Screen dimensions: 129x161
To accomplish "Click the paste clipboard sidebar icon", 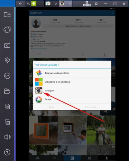I will [x=7, y=122].
